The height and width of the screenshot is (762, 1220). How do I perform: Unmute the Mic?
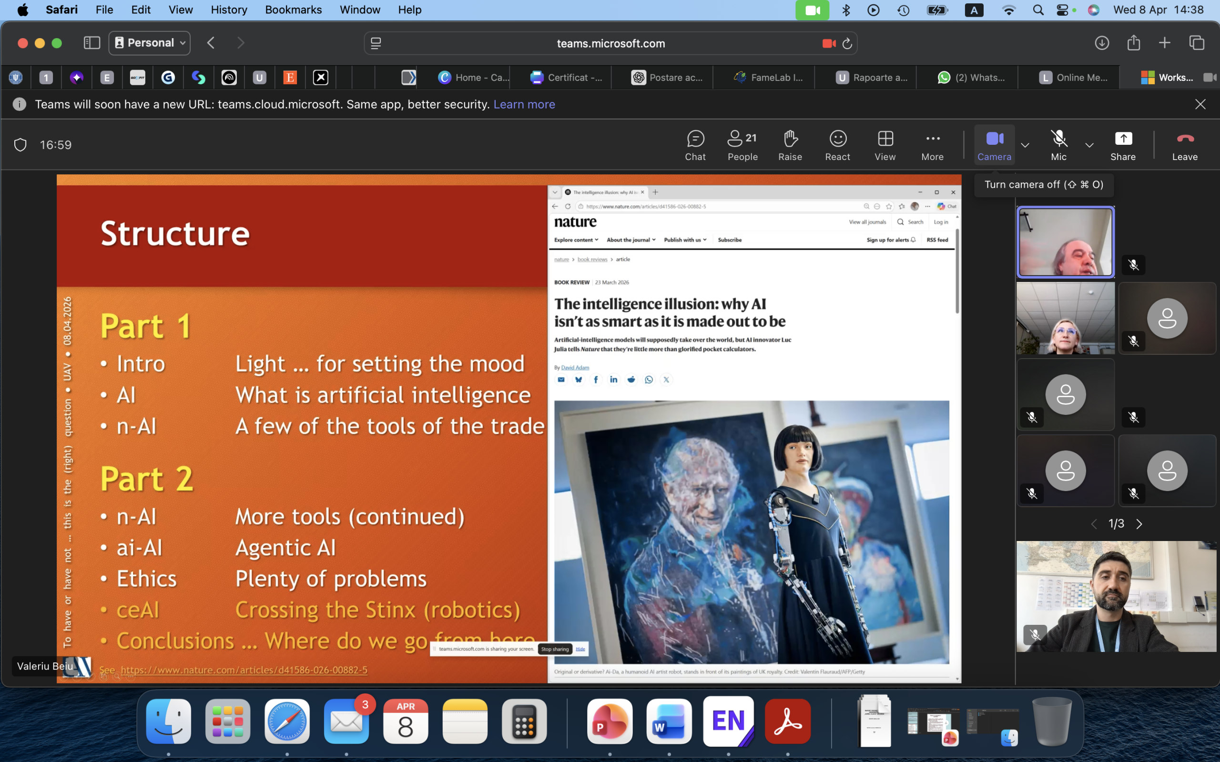pyautogui.click(x=1058, y=145)
